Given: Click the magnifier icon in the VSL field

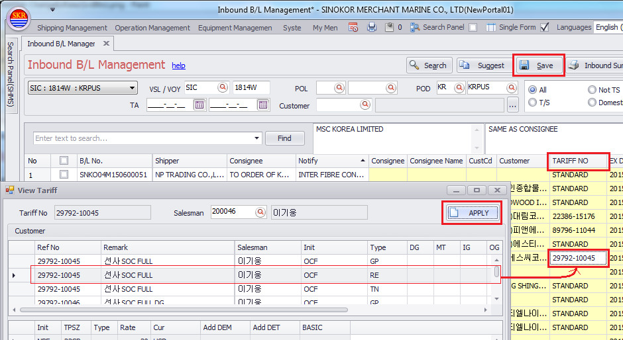Looking at the screenshot, I should click(x=223, y=87).
